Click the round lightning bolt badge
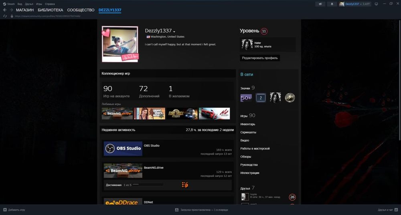401x215 pixels. tap(290, 98)
